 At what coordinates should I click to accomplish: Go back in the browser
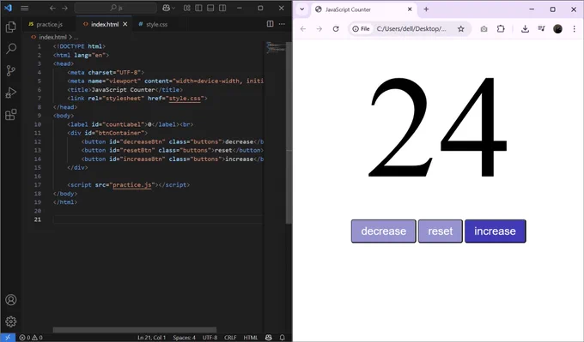tap(303, 29)
